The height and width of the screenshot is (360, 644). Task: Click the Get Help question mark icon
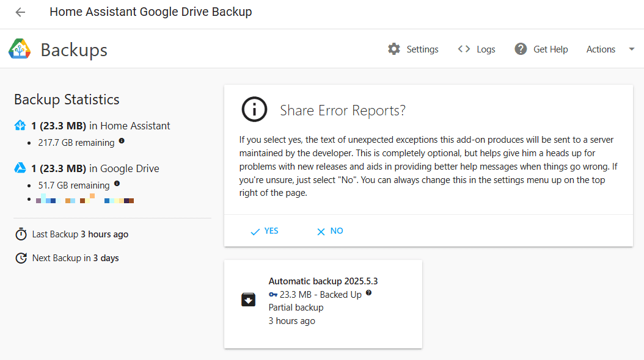(521, 49)
